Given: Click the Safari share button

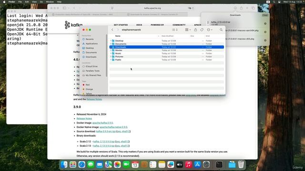Looking at the screenshot, I should click(x=241, y=8).
